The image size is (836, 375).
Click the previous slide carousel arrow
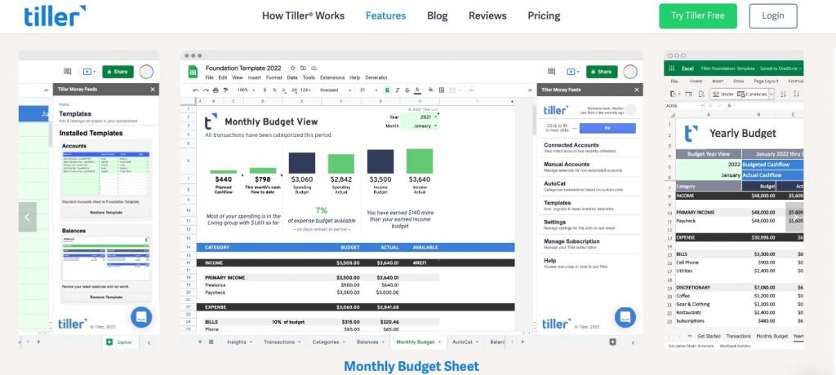click(x=27, y=217)
